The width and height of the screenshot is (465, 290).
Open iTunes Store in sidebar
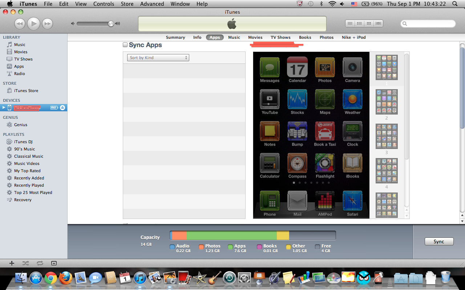(26, 91)
